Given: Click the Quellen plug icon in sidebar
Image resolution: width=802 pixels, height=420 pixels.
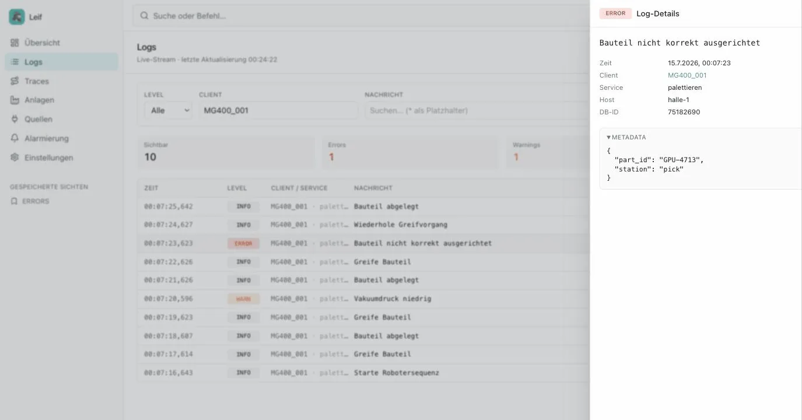Looking at the screenshot, I should click(15, 119).
